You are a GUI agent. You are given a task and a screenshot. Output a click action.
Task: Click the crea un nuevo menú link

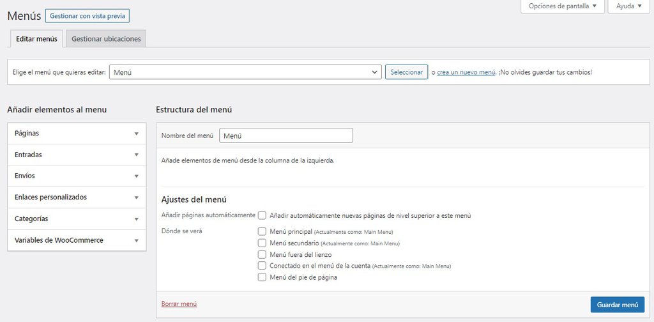pos(466,72)
